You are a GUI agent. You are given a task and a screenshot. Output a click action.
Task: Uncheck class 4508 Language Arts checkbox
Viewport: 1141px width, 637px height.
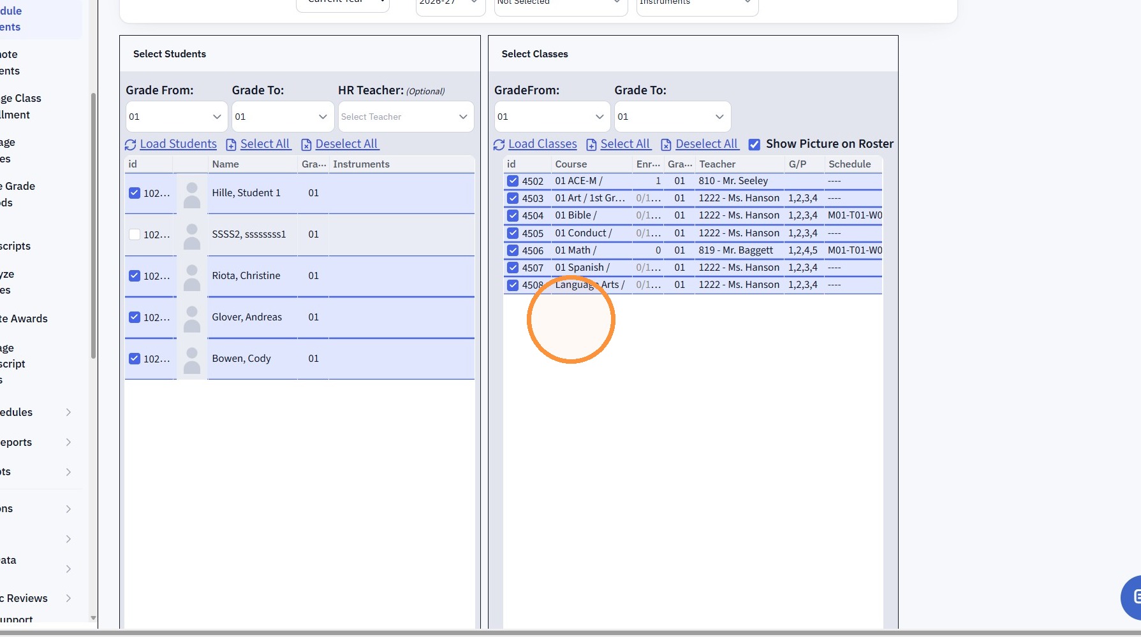(x=513, y=285)
